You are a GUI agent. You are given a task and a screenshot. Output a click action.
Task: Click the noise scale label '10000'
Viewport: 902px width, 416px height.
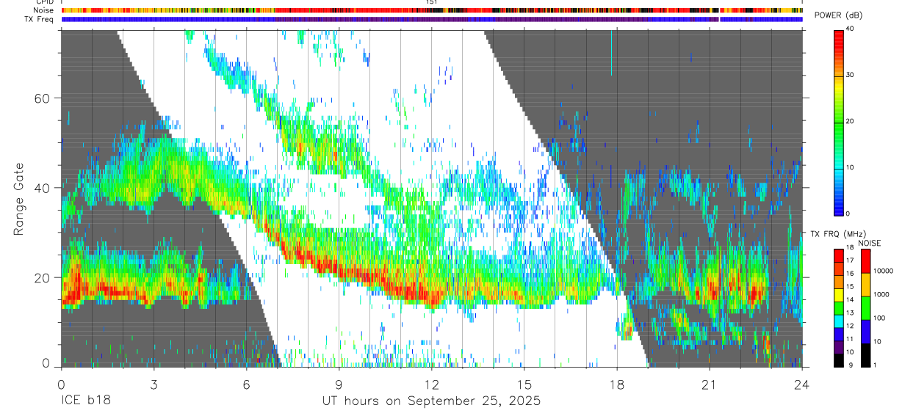tap(883, 271)
